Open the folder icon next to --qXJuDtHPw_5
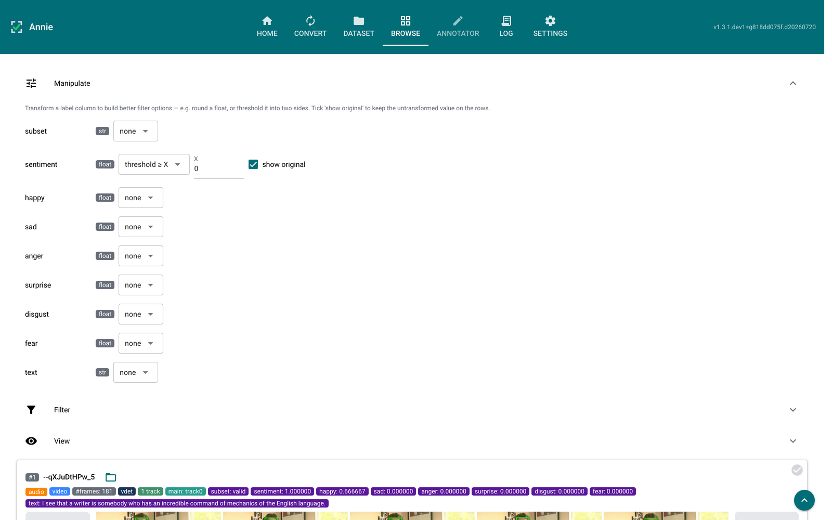 pos(111,477)
